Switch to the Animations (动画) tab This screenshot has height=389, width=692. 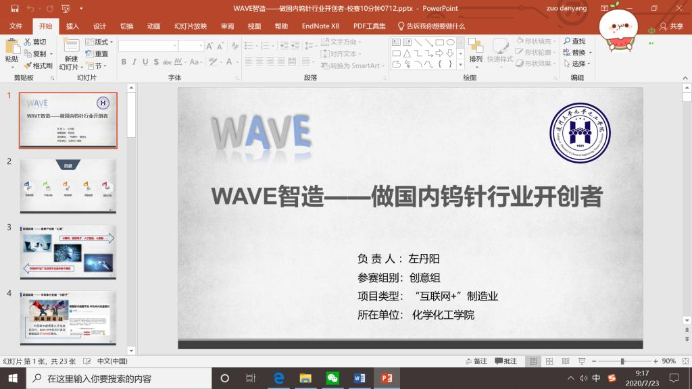tap(153, 26)
